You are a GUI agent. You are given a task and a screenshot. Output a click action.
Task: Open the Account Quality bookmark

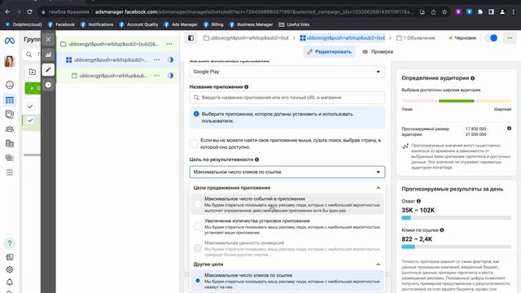(139, 24)
